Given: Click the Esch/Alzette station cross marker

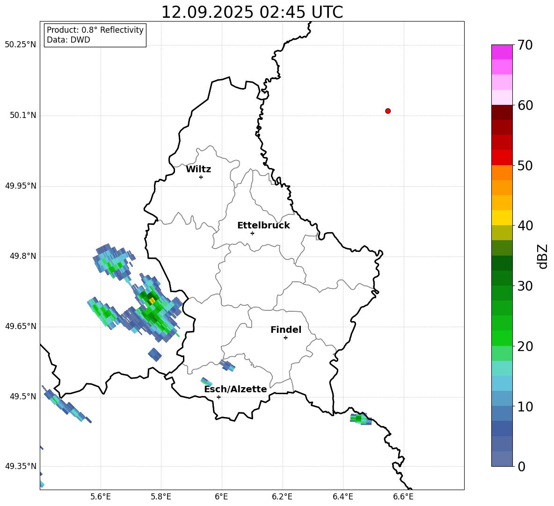Looking at the screenshot, I should pos(219,397).
